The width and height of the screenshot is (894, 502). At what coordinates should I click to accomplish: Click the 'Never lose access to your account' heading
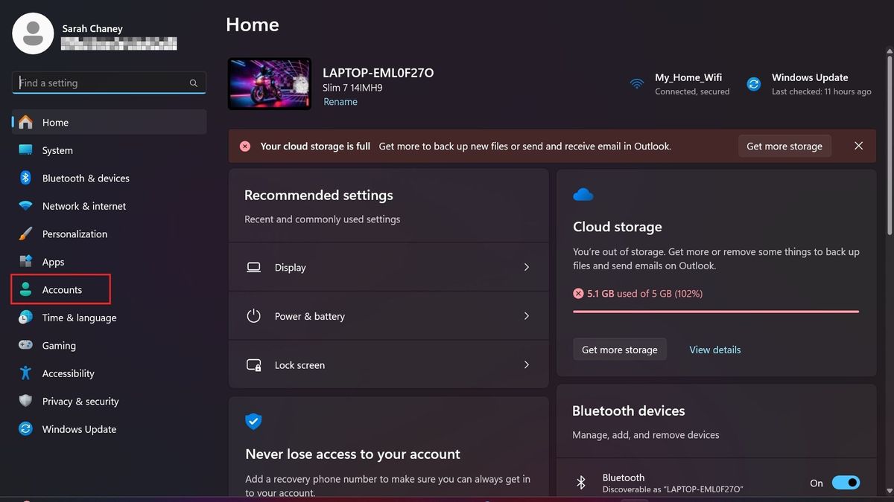(352, 454)
